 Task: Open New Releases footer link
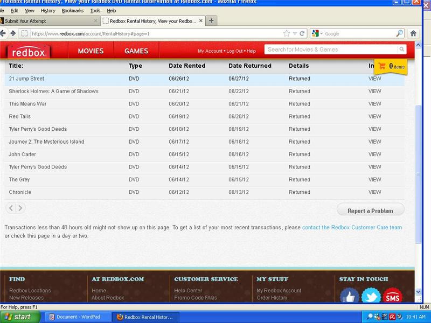tap(26, 298)
